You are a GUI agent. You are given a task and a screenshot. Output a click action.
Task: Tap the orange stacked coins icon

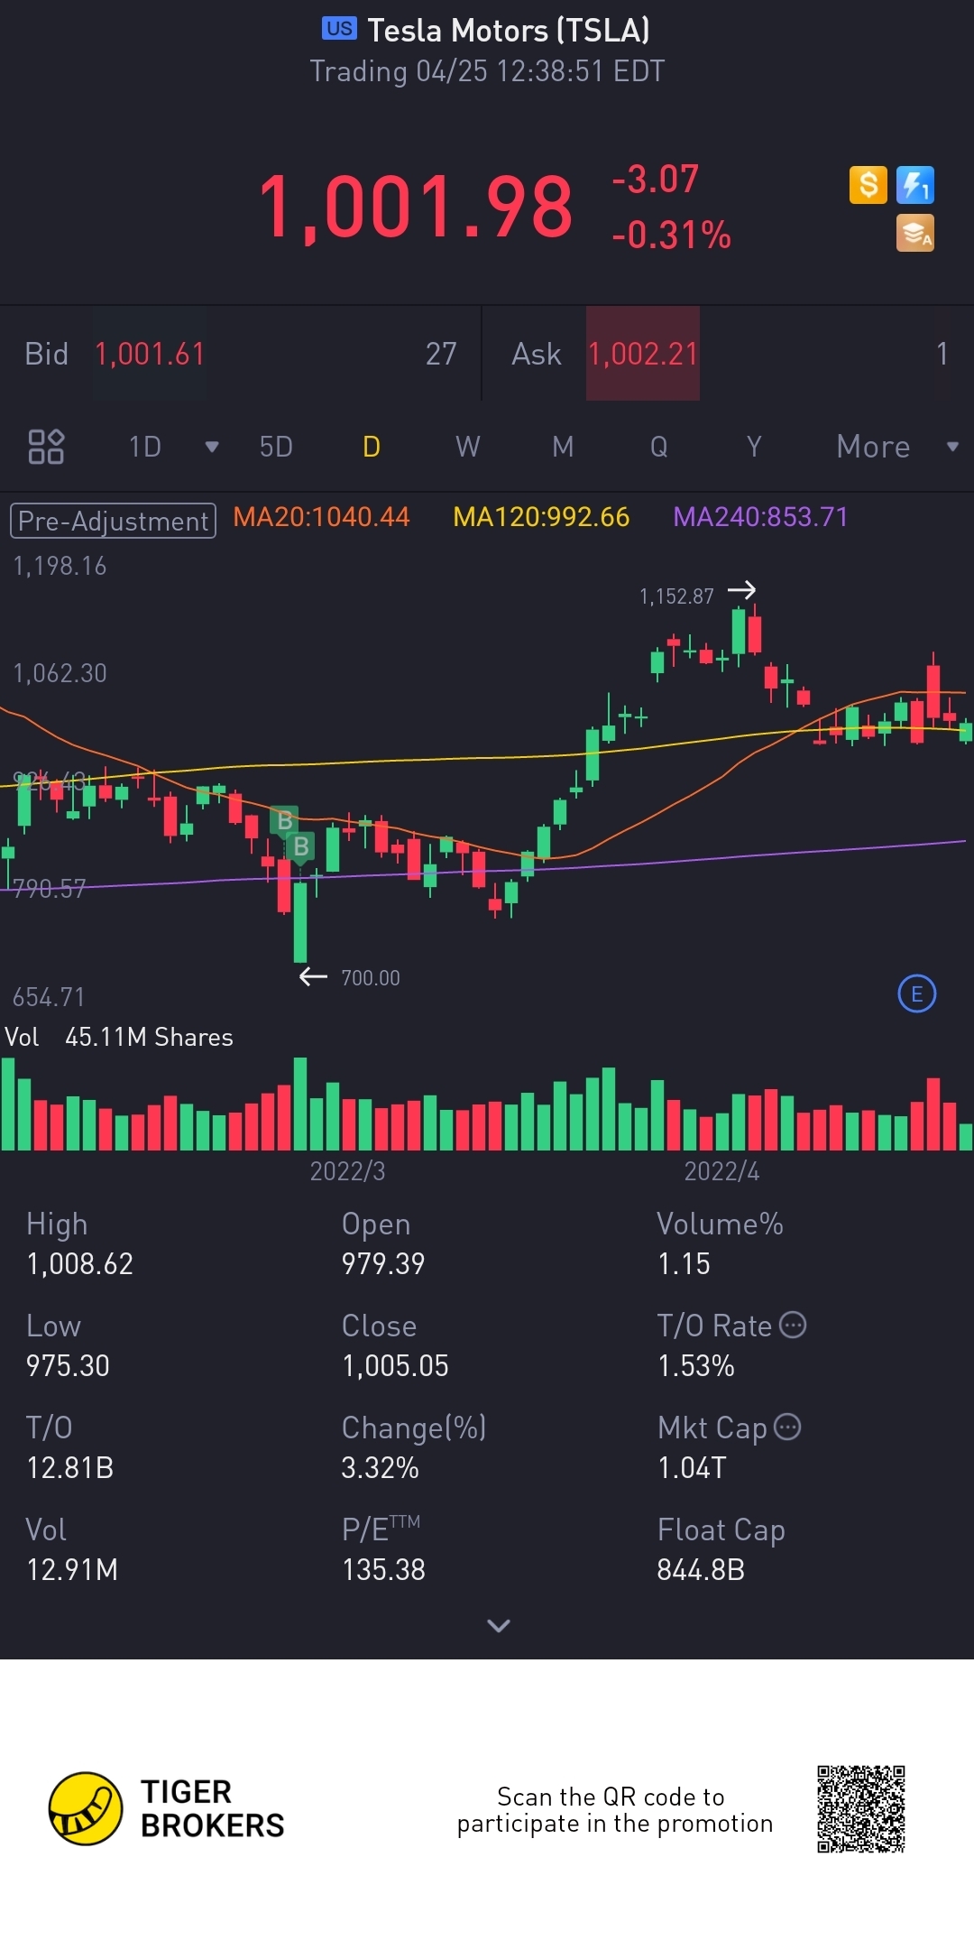(x=915, y=233)
